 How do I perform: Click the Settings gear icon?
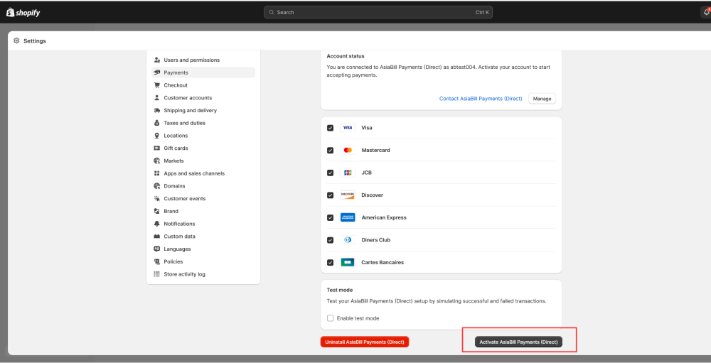tap(16, 41)
